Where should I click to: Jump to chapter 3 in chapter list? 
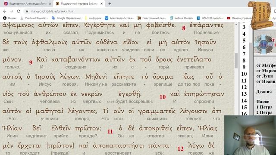click(244, 27)
